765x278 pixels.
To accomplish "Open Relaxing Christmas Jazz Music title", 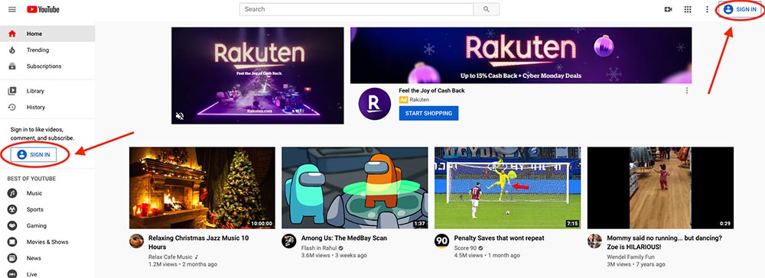I will 199,242.
